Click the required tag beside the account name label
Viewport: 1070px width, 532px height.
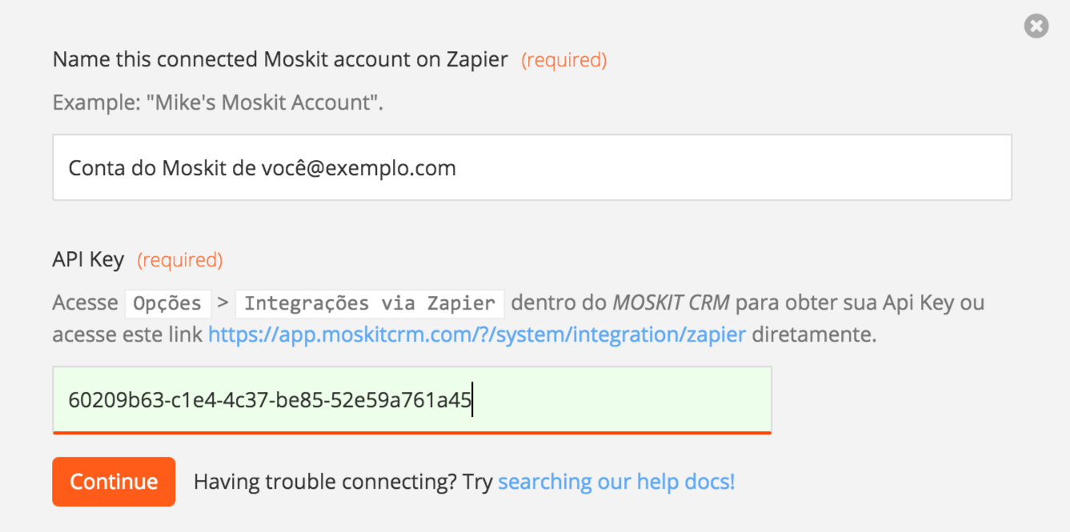[564, 60]
